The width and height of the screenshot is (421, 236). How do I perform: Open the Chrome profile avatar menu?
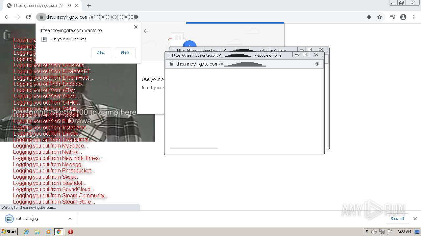coord(403,17)
